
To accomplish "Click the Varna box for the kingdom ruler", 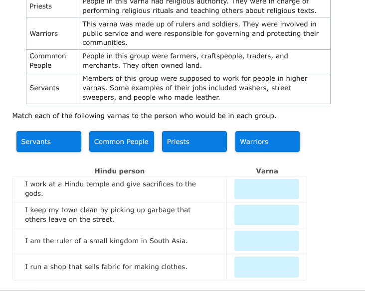I will [267, 241].
